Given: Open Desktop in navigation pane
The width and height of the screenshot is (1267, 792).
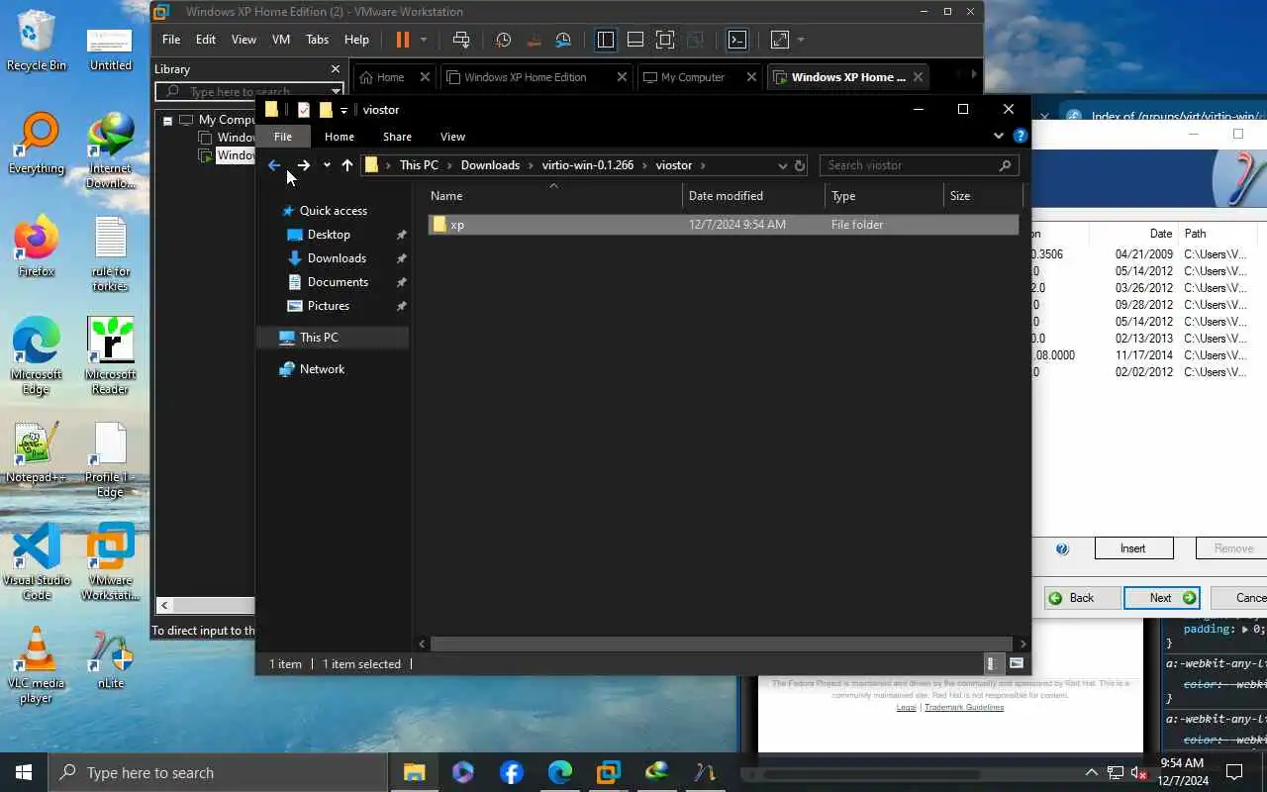Looking at the screenshot, I should [x=329, y=235].
